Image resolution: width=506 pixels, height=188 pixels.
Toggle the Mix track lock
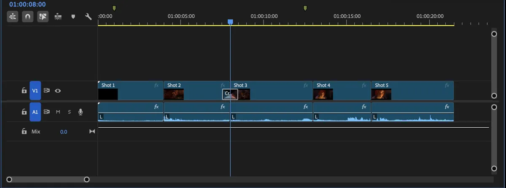(24, 132)
